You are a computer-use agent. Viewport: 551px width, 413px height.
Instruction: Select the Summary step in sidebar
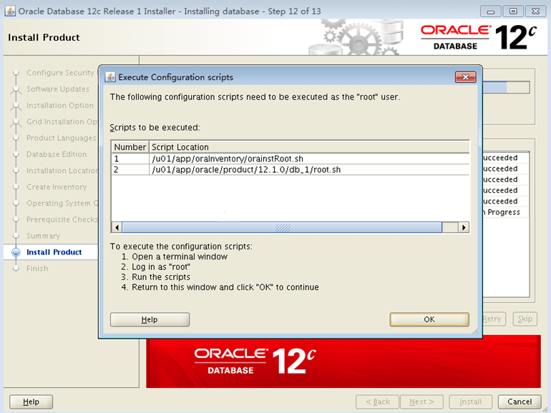43,236
